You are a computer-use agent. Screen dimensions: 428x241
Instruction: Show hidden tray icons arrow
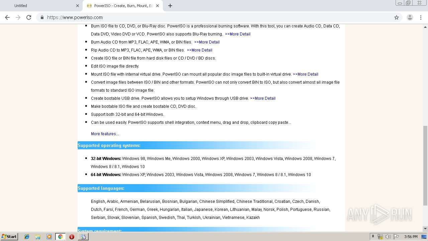pyautogui.click(x=373, y=237)
